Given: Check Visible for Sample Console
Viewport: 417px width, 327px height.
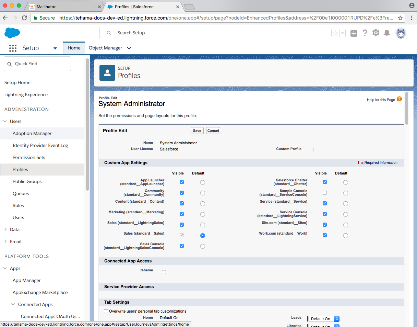Looking at the screenshot, I should point(325,193).
